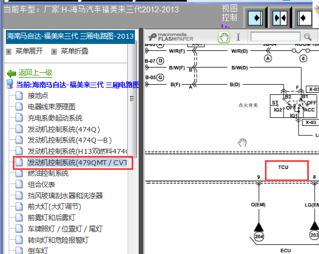Click the 返回上一级 link

pyautogui.click(x=36, y=72)
